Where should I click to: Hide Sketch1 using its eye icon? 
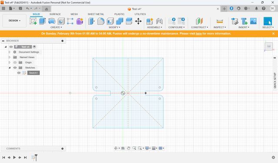click(19, 73)
